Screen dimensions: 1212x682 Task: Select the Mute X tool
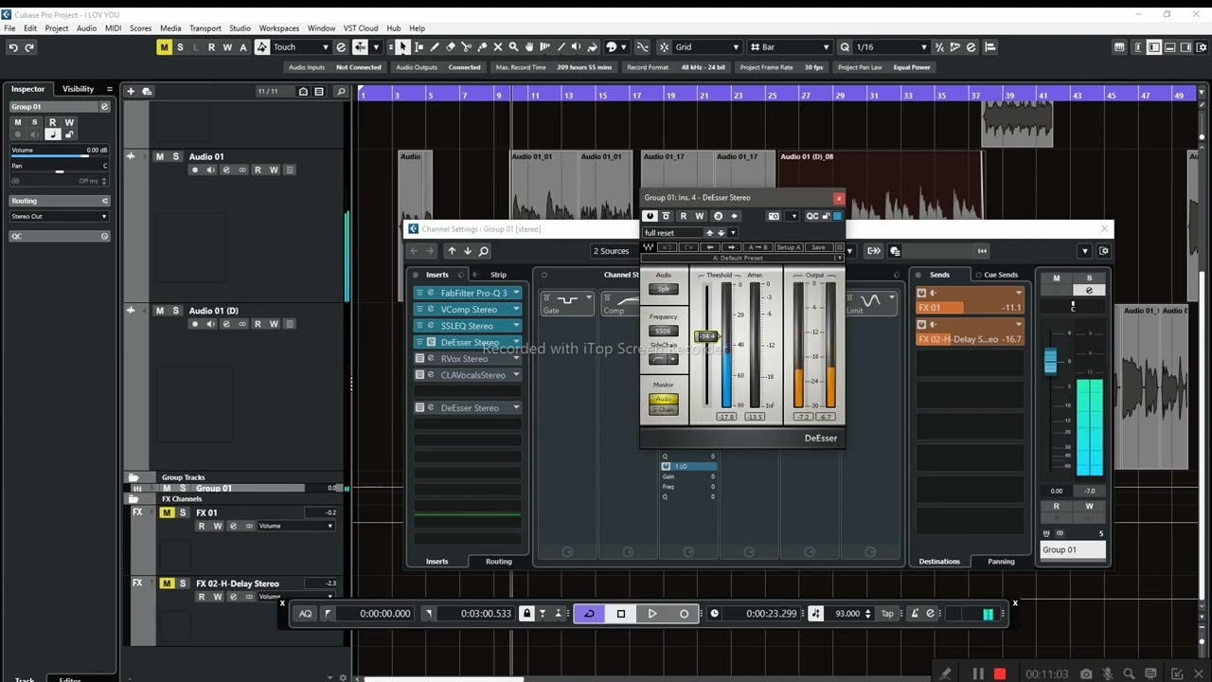pyautogui.click(x=498, y=46)
